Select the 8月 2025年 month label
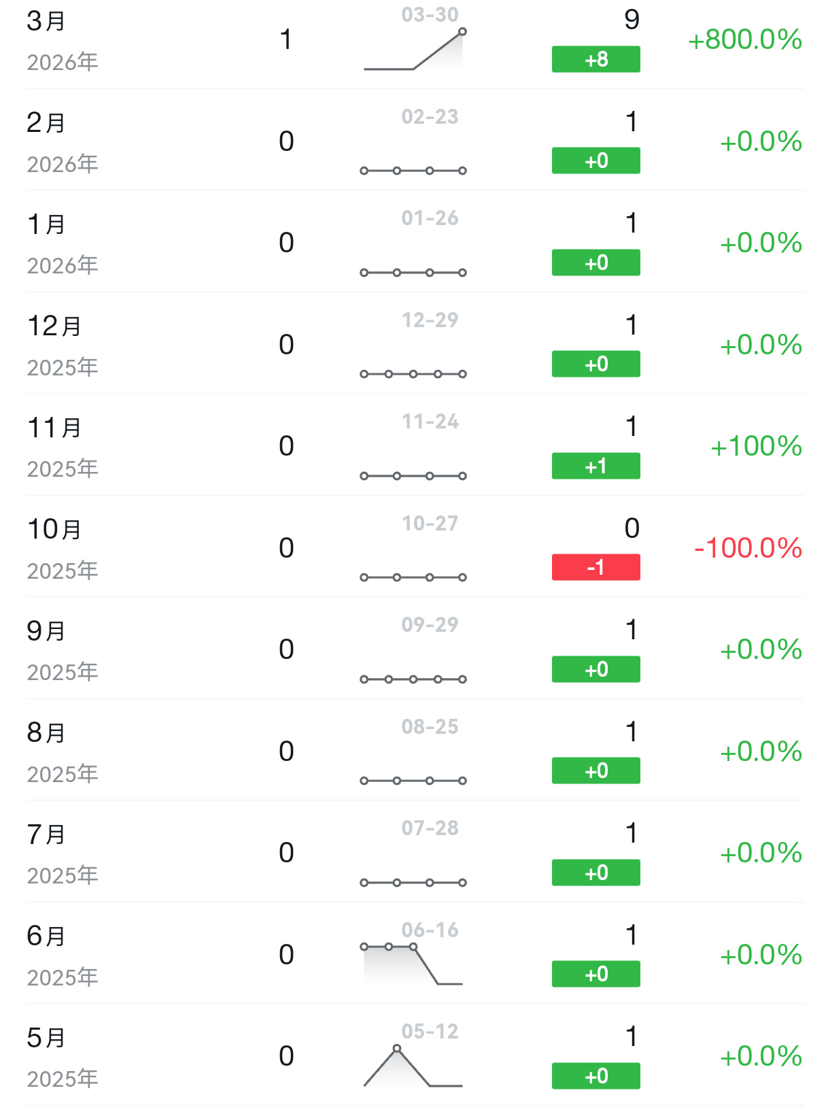 (x=63, y=752)
